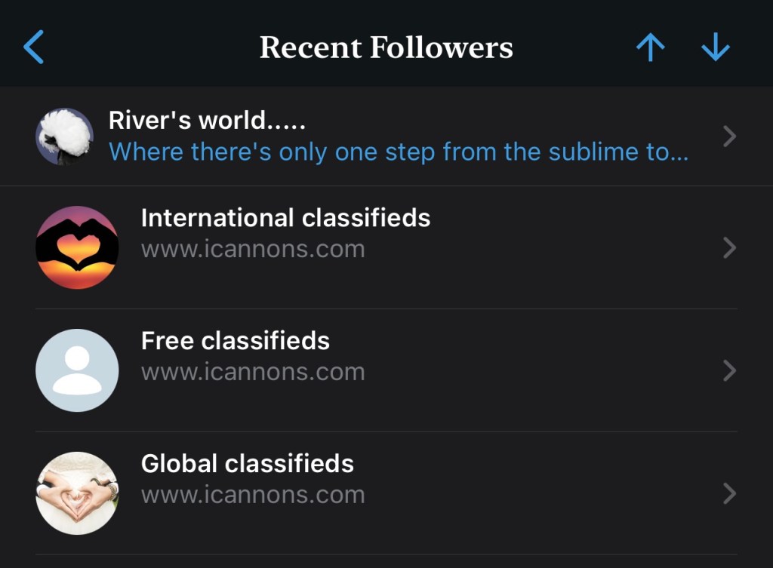The width and height of the screenshot is (773, 568).
Task: Open the blue tagline under River's world
Action: click(x=399, y=152)
